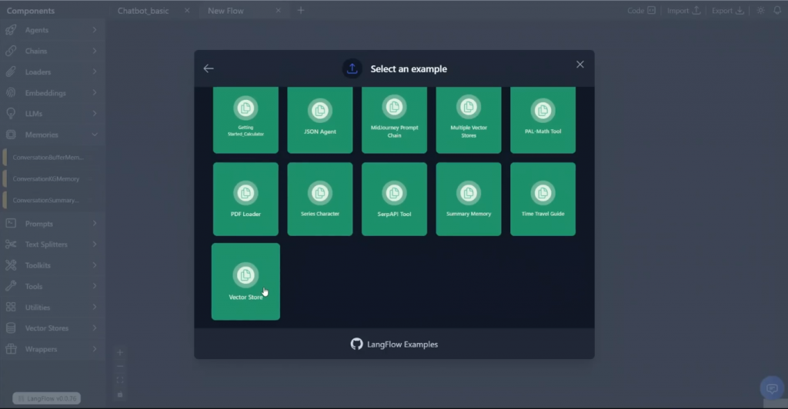Zoom in the canvas with plus control
The height and width of the screenshot is (409, 788).
[119, 353]
